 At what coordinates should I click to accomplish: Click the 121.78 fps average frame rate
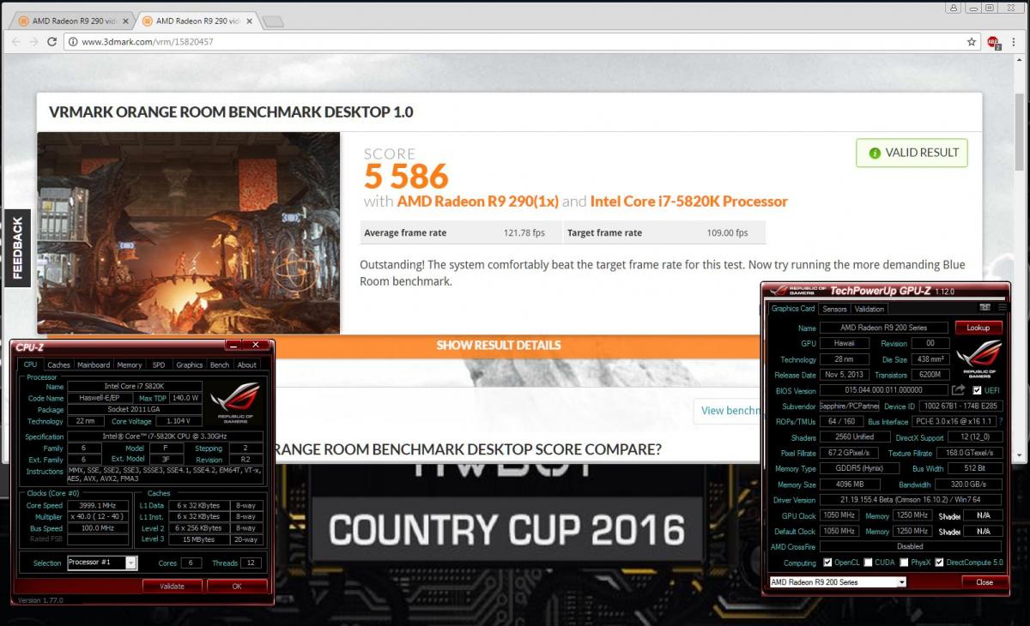[x=524, y=233]
